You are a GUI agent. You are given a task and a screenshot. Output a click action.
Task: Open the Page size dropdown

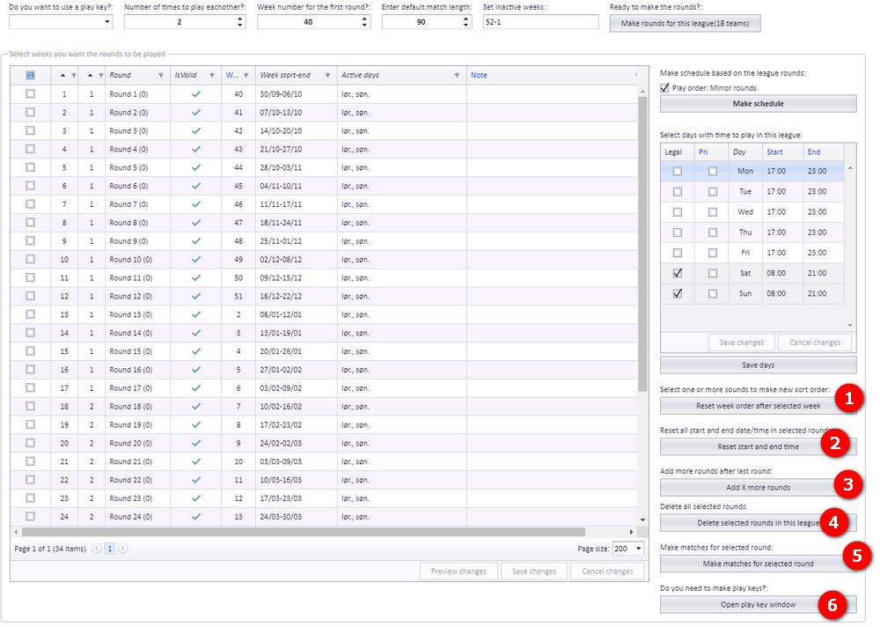[639, 549]
